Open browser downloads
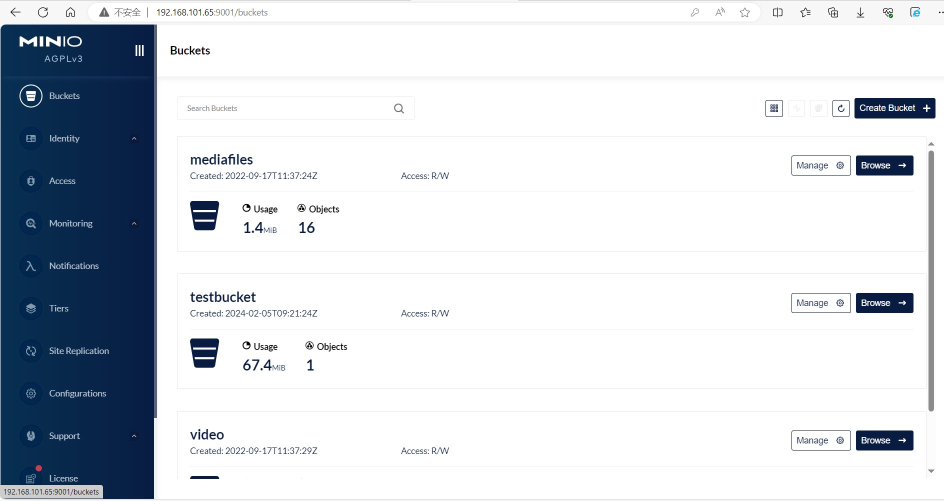Image resolution: width=944 pixels, height=501 pixels. point(860,12)
